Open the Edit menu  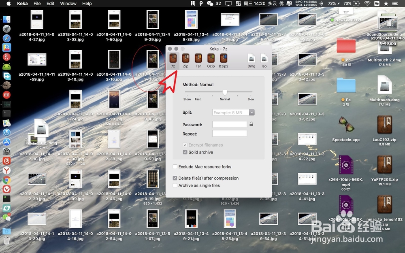(x=50, y=3)
